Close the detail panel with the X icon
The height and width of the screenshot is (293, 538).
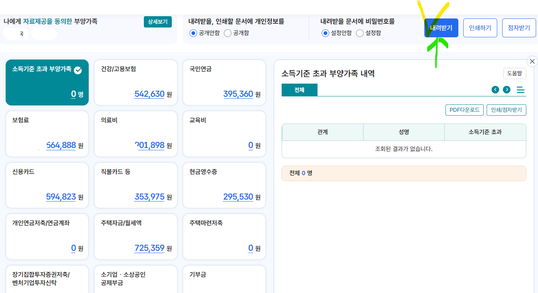coord(532,61)
